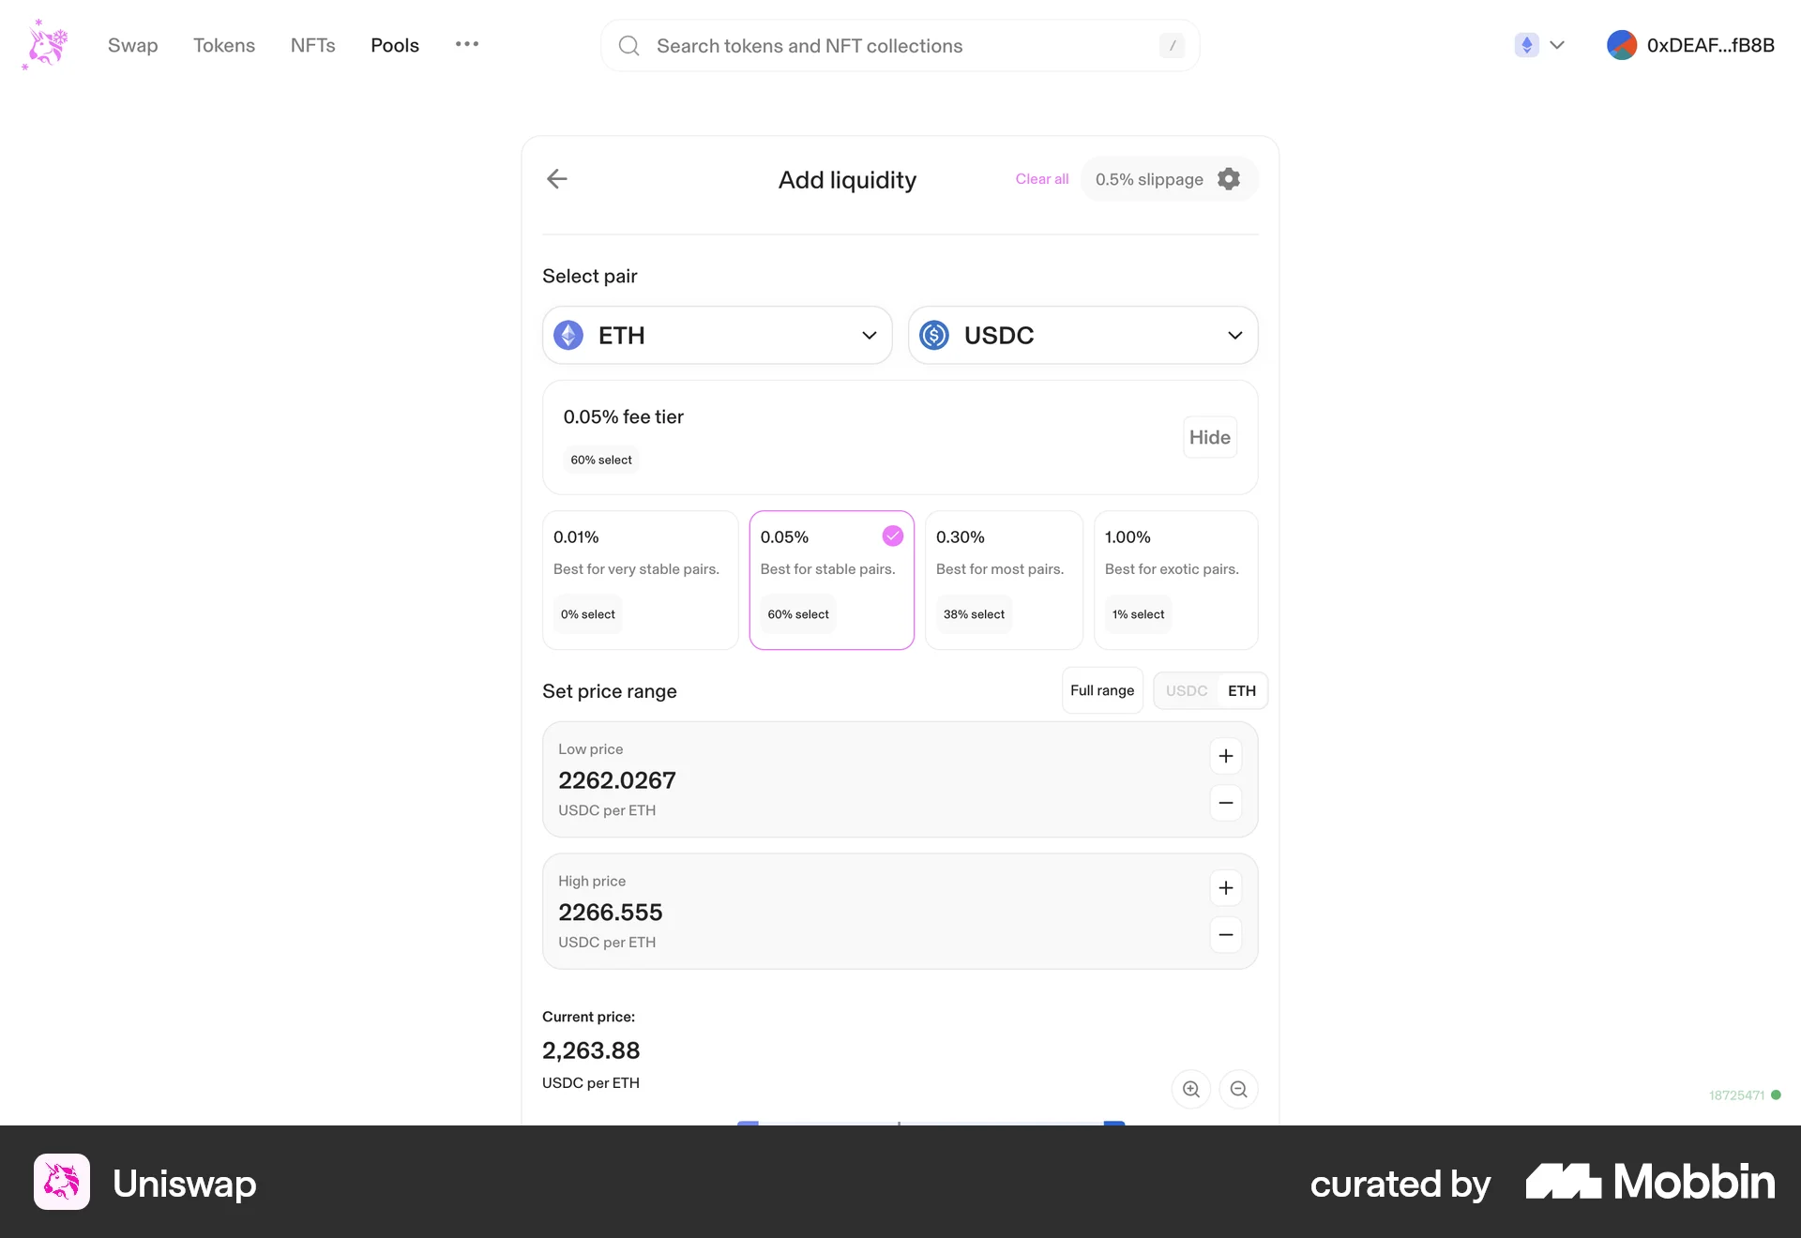Click the Uniswap unicorn logo

44,44
